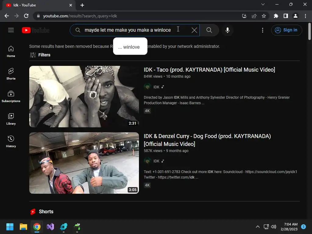Open Subscriptions in sidebar
312x234 pixels.
pyautogui.click(x=11, y=97)
